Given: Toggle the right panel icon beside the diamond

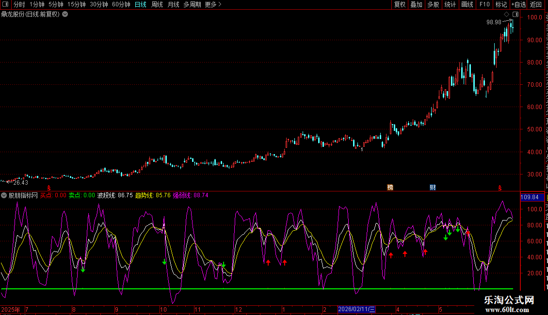Looking at the screenshot, I should [516, 15].
